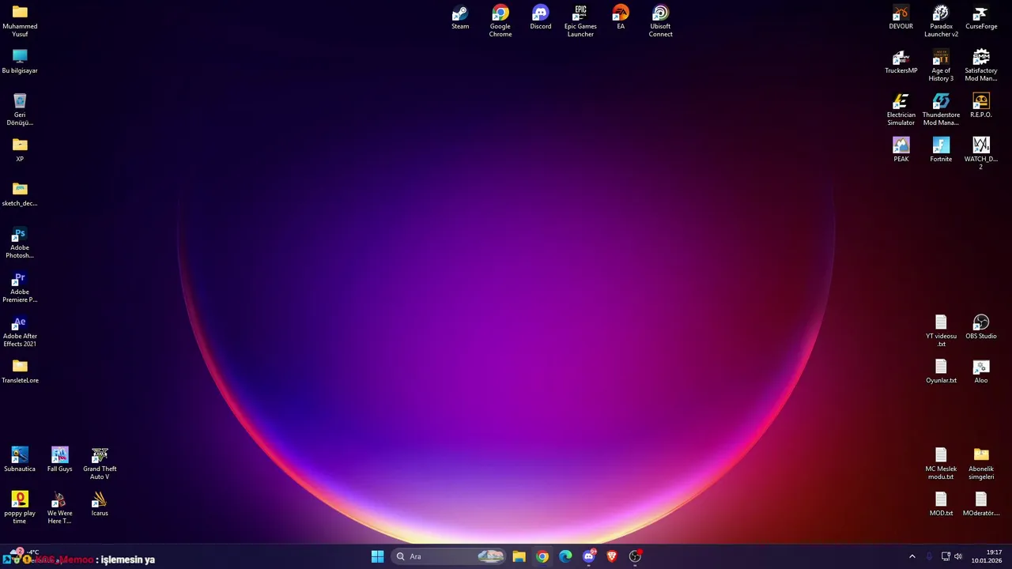The height and width of the screenshot is (569, 1012).
Task: Select the XP folder on desktop
Action: tap(20, 150)
